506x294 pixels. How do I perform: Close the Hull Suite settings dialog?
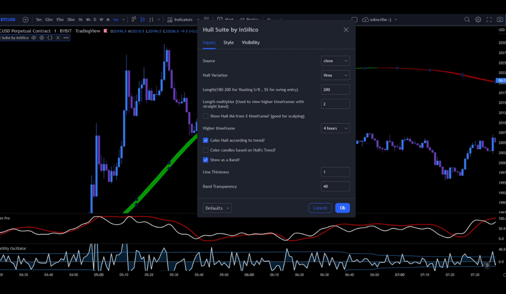[x=346, y=30]
